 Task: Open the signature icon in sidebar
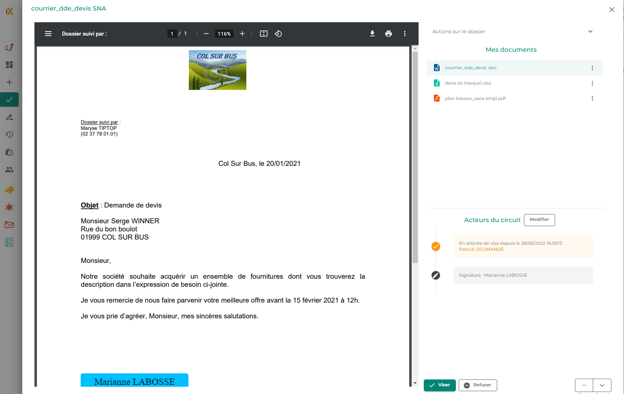9,47
